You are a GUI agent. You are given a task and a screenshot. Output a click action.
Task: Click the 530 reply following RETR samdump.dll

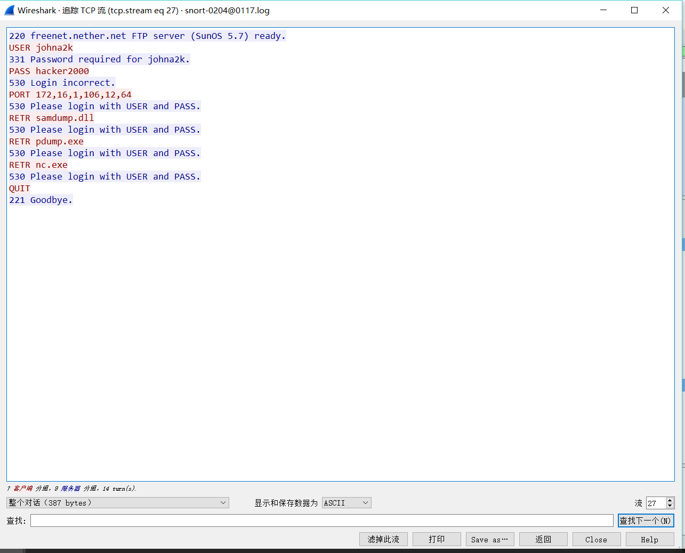point(104,129)
